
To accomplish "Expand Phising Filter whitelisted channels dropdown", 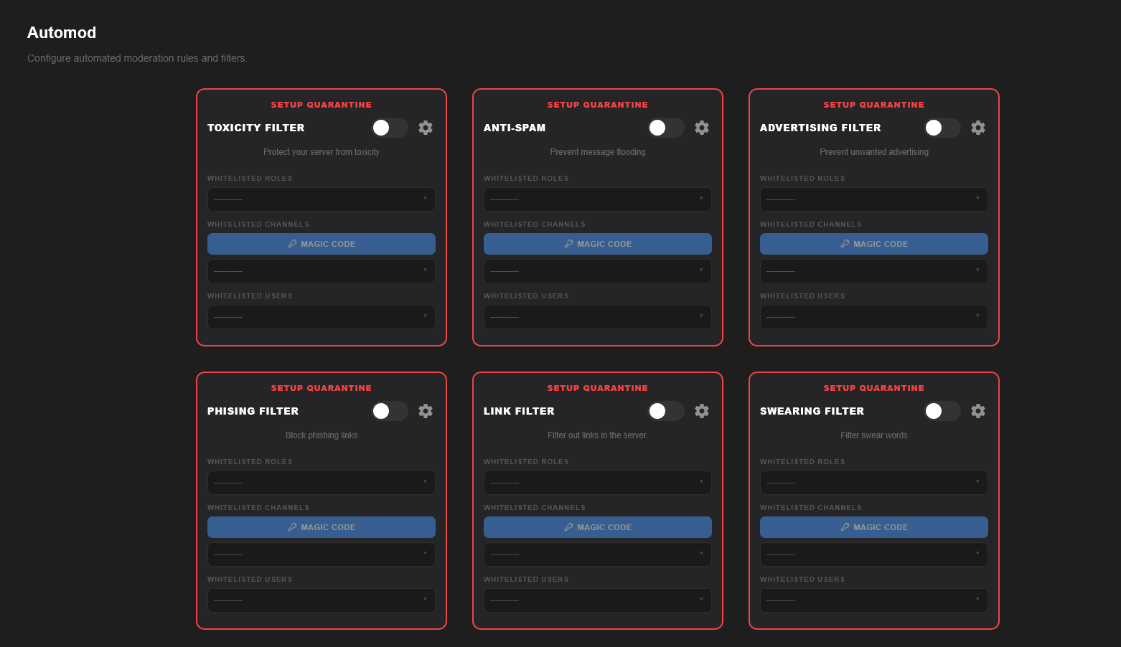I will tap(322, 554).
